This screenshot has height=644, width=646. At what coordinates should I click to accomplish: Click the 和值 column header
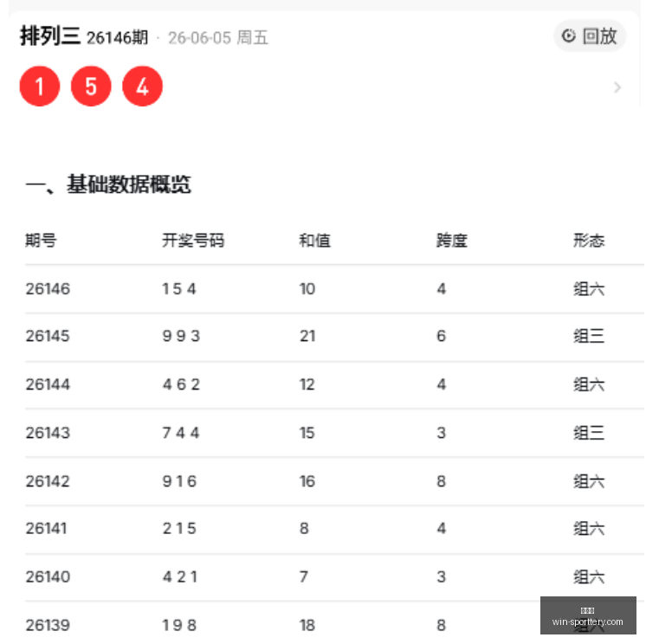[314, 241]
